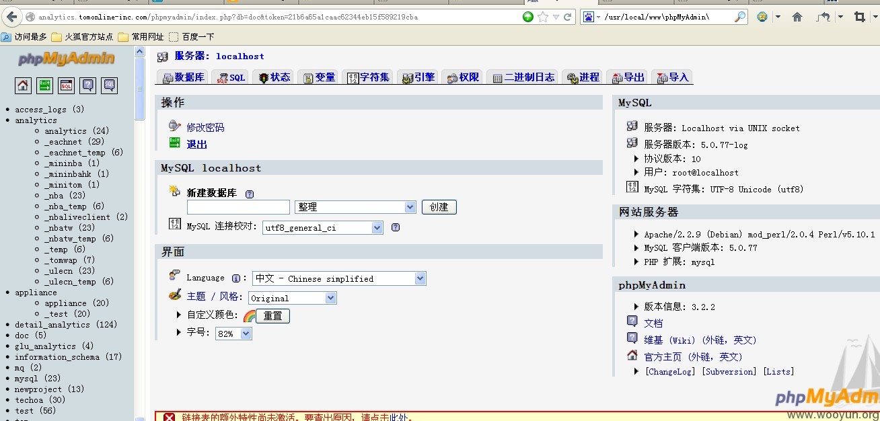Click the new database name input field
The image size is (880, 421).
(238, 207)
